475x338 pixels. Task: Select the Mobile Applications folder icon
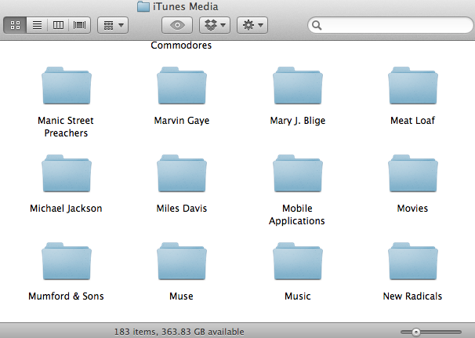tap(298, 173)
